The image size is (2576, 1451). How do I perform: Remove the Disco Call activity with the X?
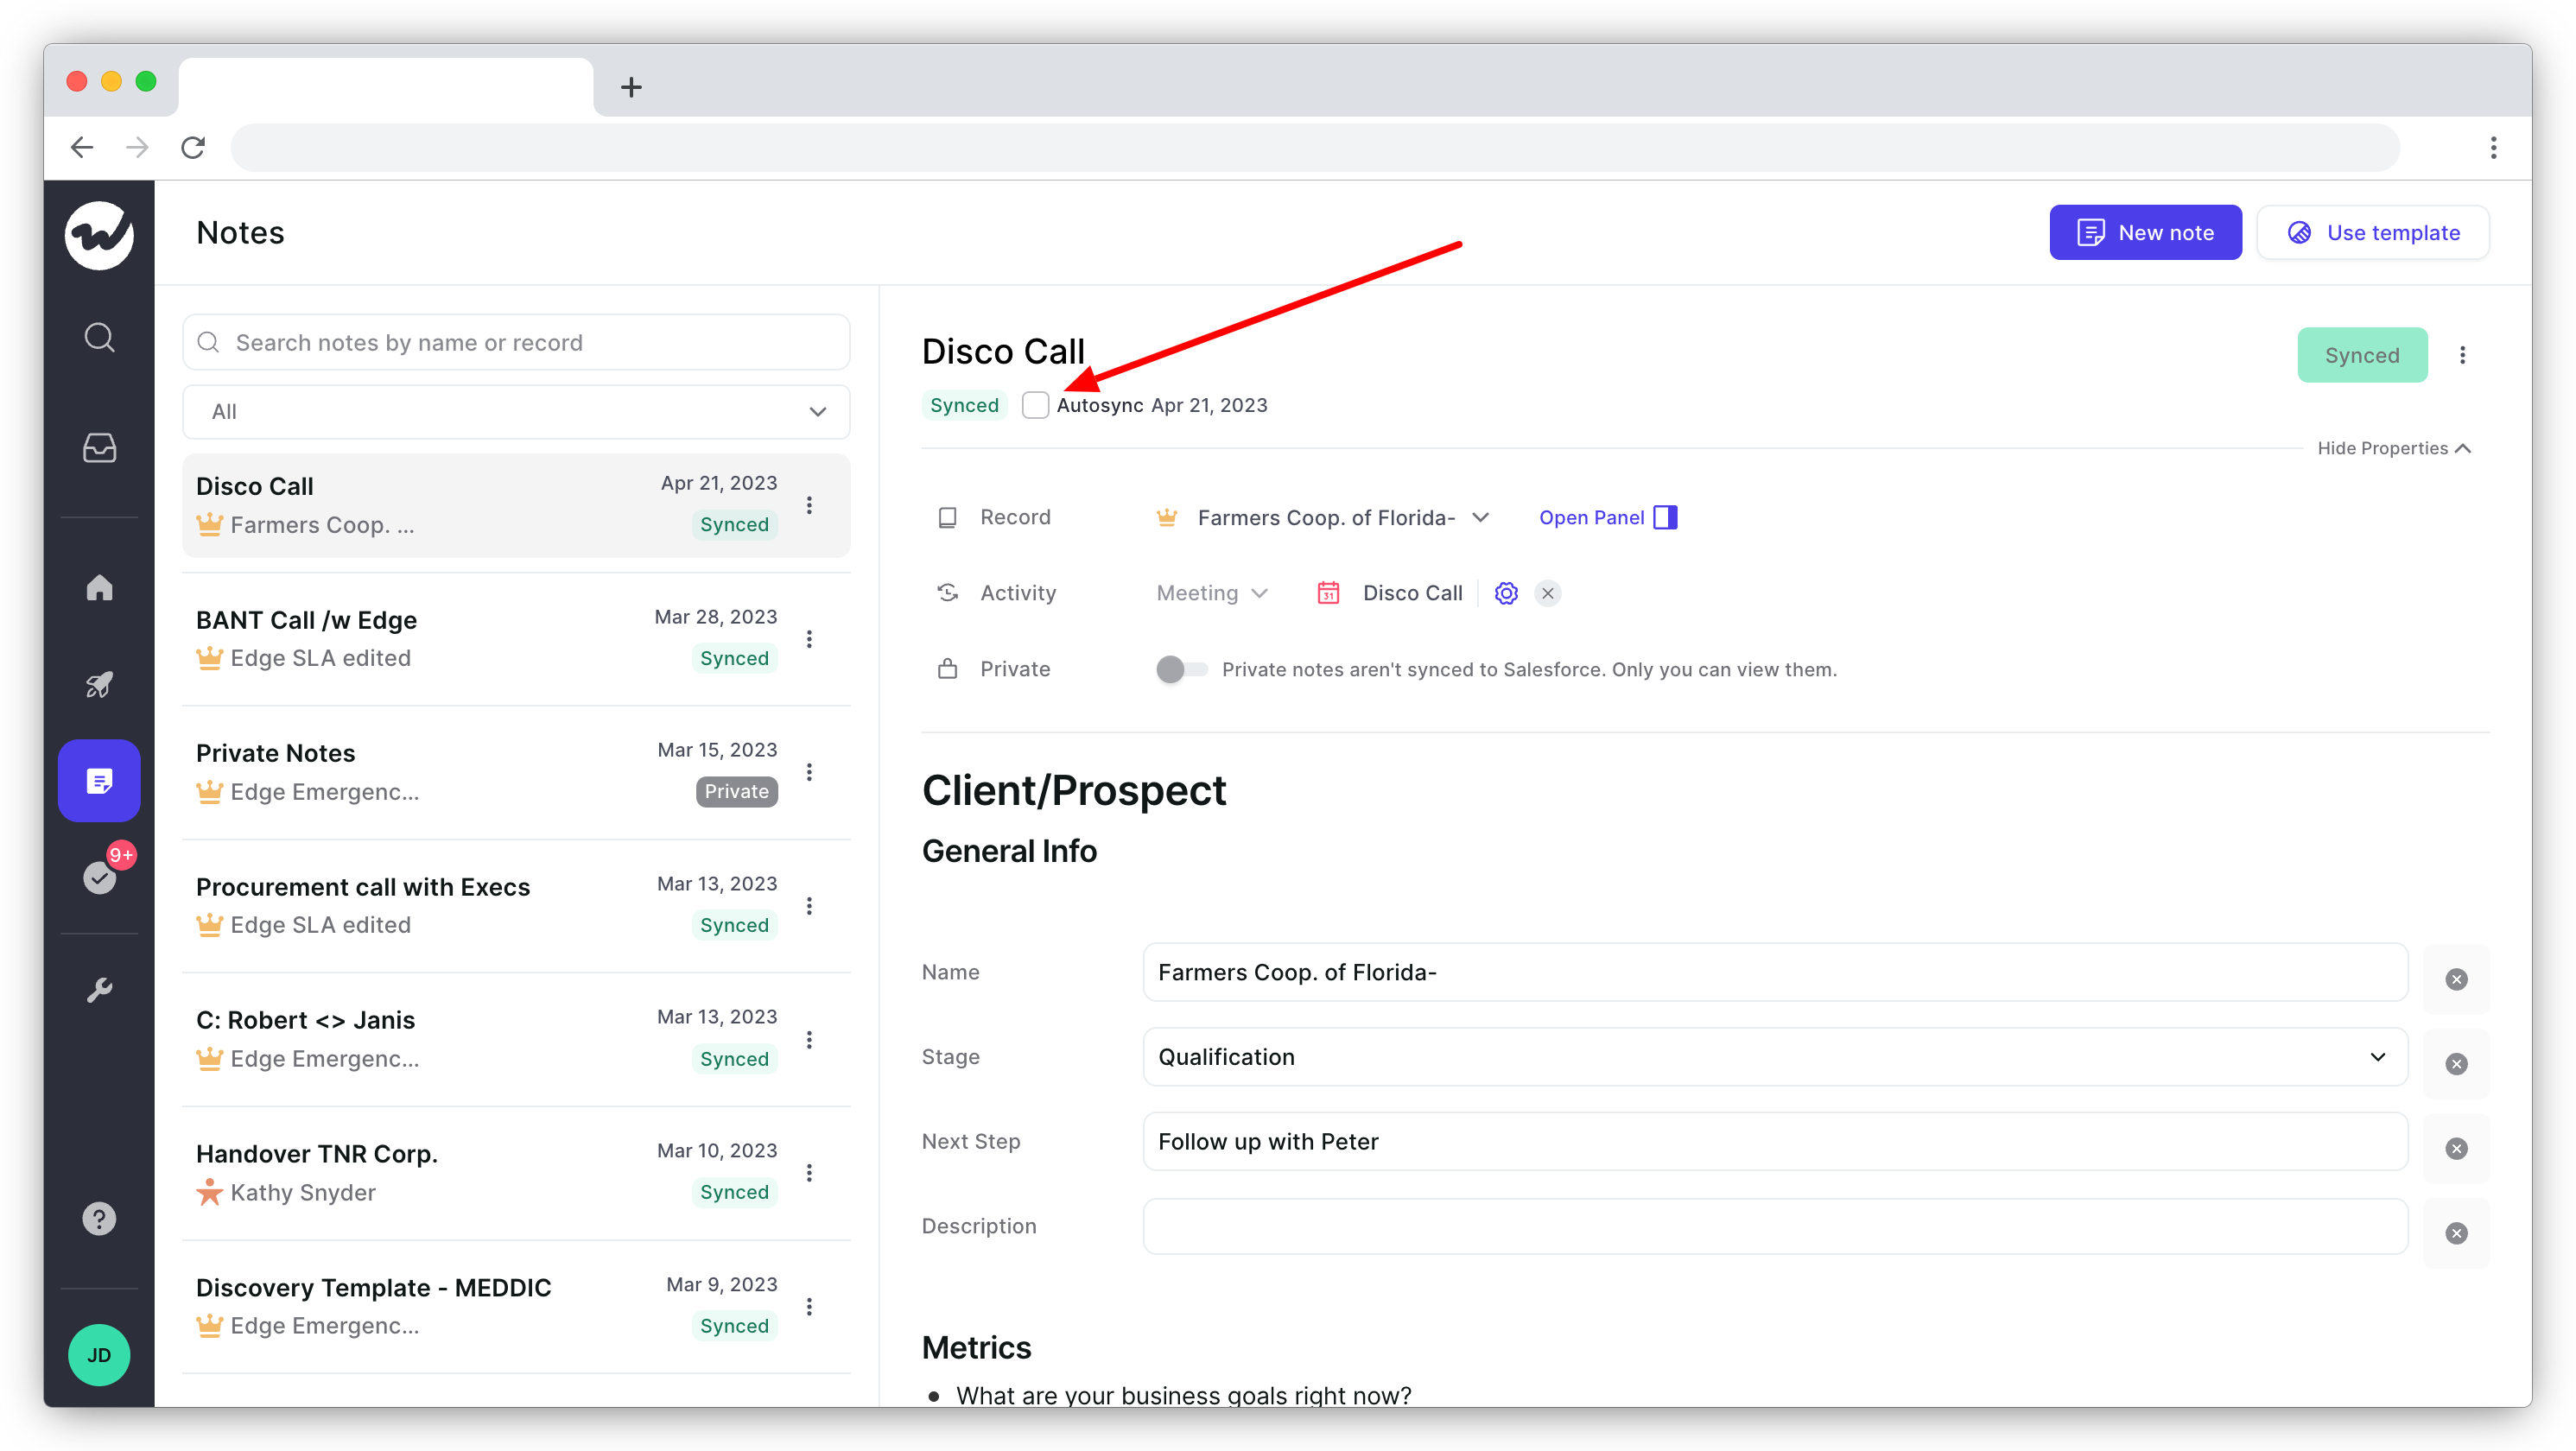[1547, 592]
